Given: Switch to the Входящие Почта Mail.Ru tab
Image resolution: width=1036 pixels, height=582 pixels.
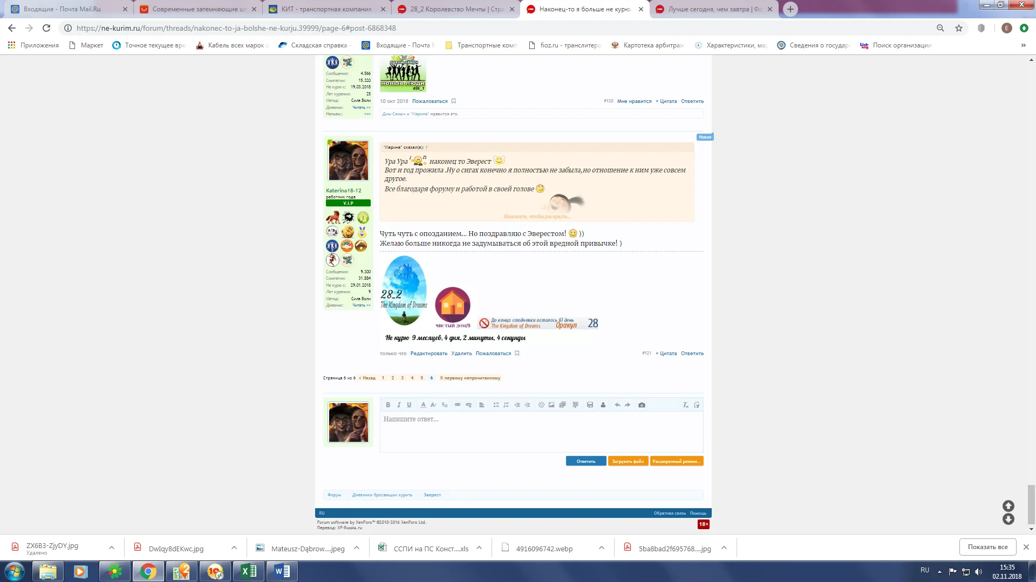Looking at the screenshot, I should [x=62, y=9].
